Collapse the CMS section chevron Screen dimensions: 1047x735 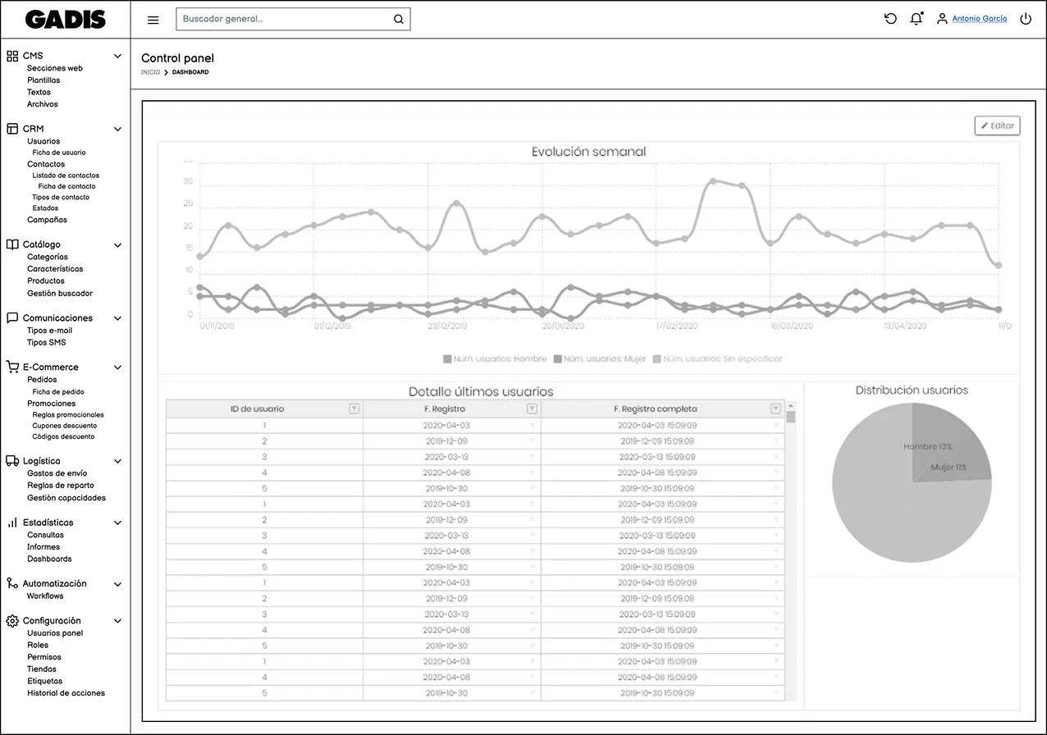pyautogui.click(x=117, y=56)
